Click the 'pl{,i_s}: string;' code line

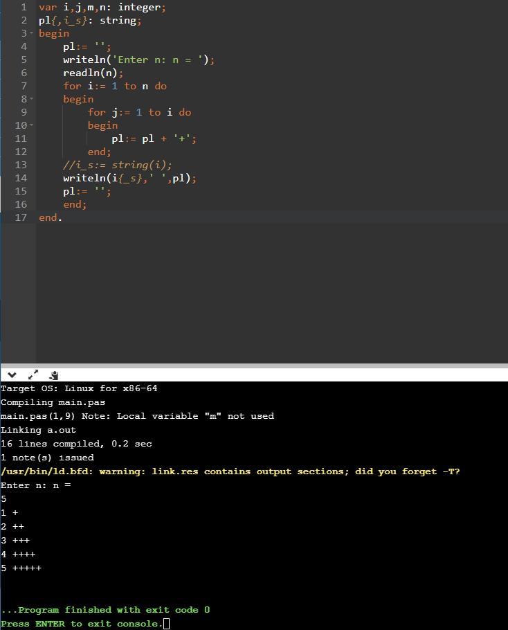pyautogui.click(x=90, y=21)
